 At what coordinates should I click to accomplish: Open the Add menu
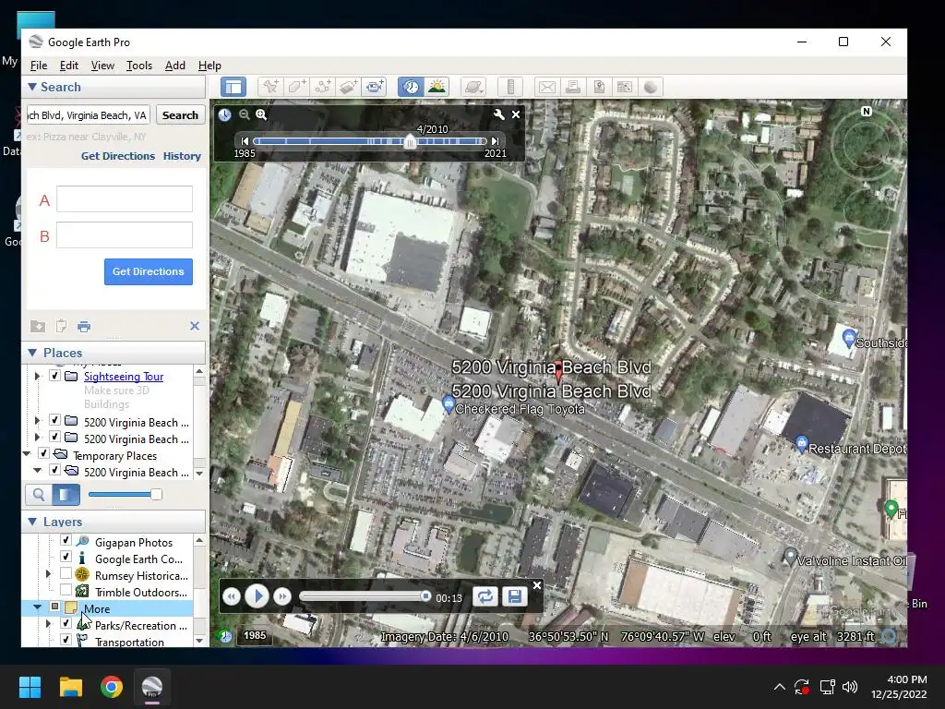175,66
